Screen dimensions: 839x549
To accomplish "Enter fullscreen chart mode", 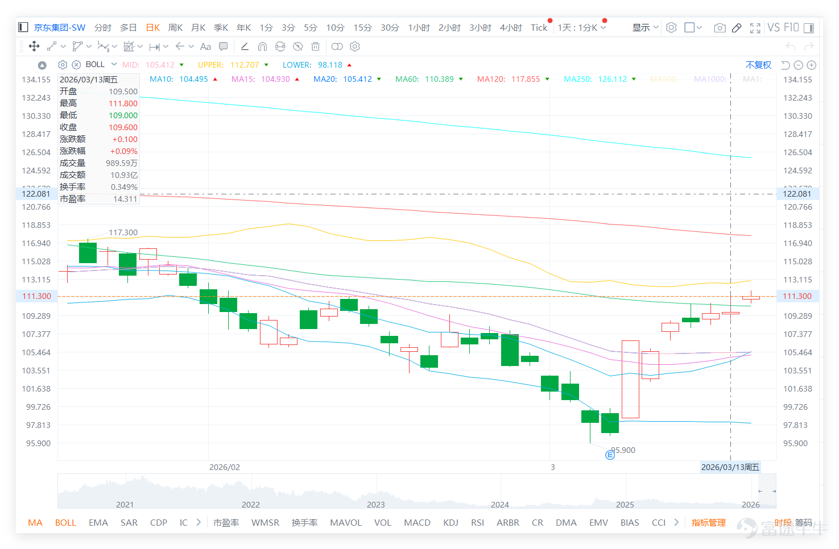I will pos(755,27).
